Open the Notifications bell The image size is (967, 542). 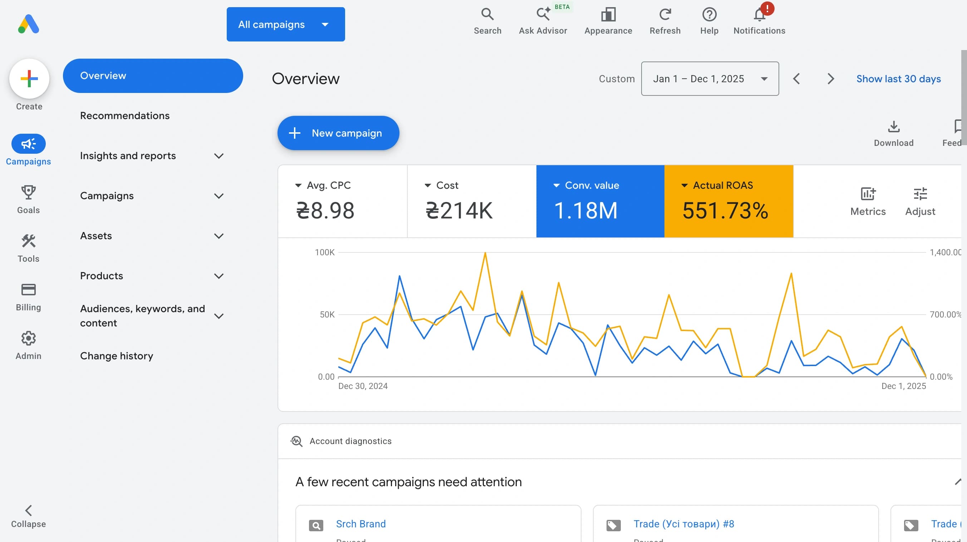click(x=760, y=14)
